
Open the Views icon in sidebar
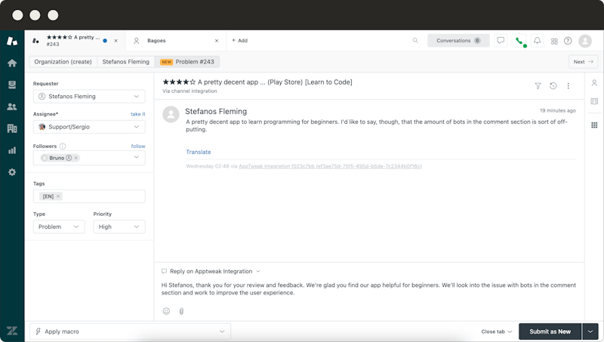coord(11,85)
